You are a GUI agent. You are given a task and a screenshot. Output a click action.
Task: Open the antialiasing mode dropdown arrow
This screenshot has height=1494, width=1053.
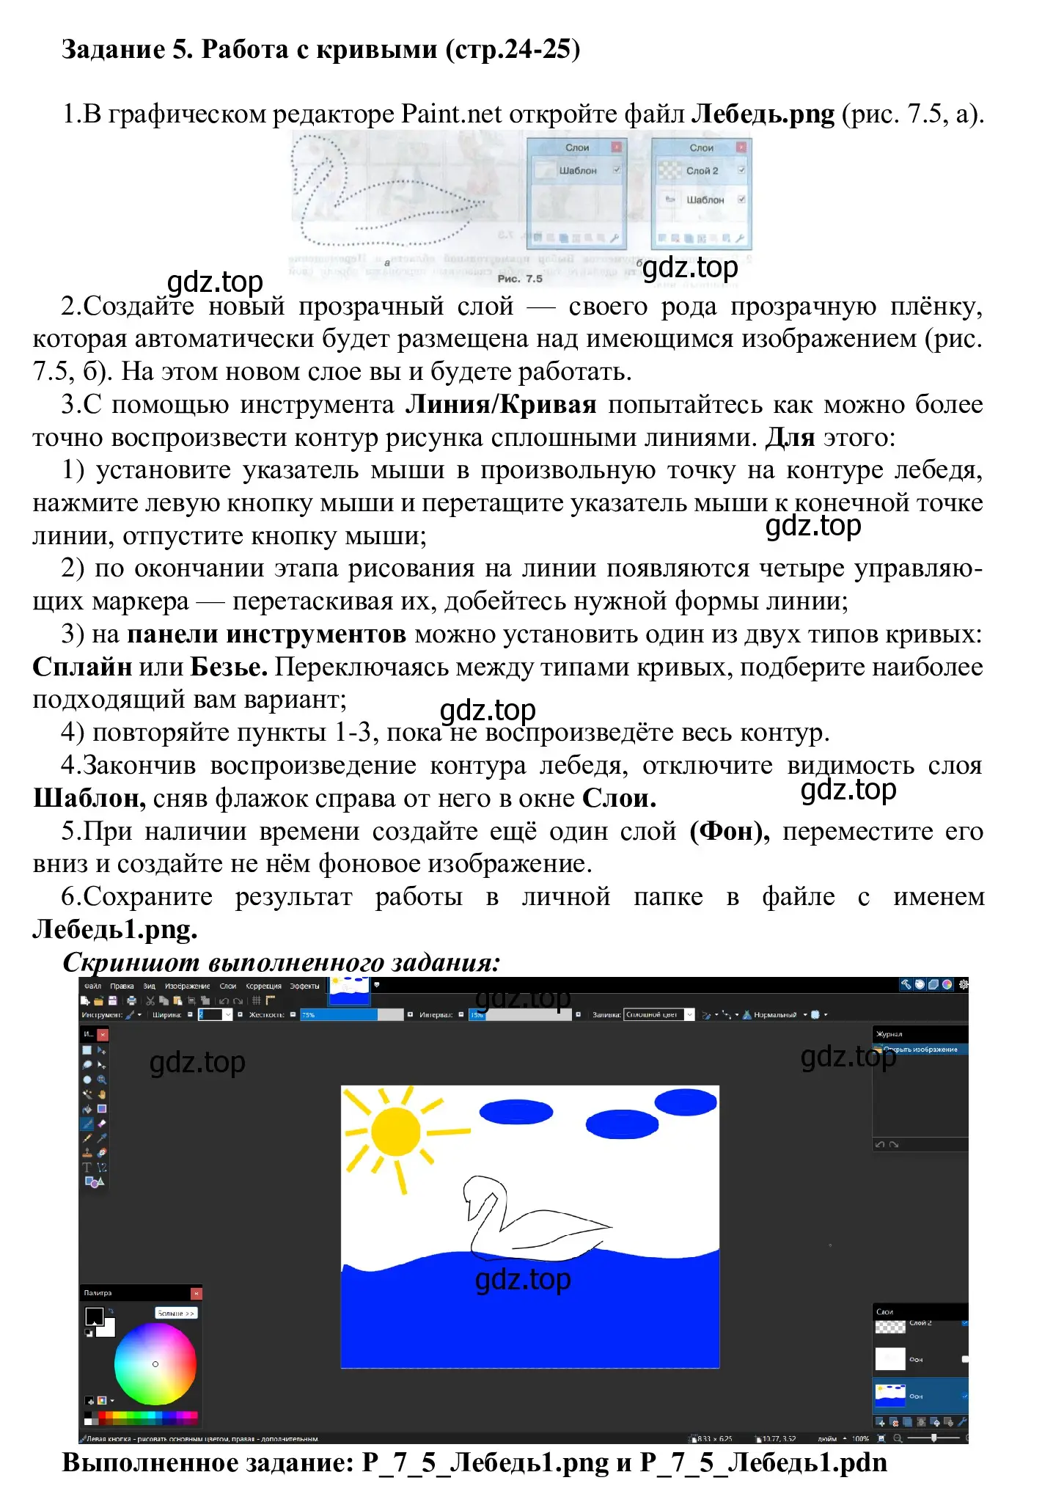(x=716, y=1014)
